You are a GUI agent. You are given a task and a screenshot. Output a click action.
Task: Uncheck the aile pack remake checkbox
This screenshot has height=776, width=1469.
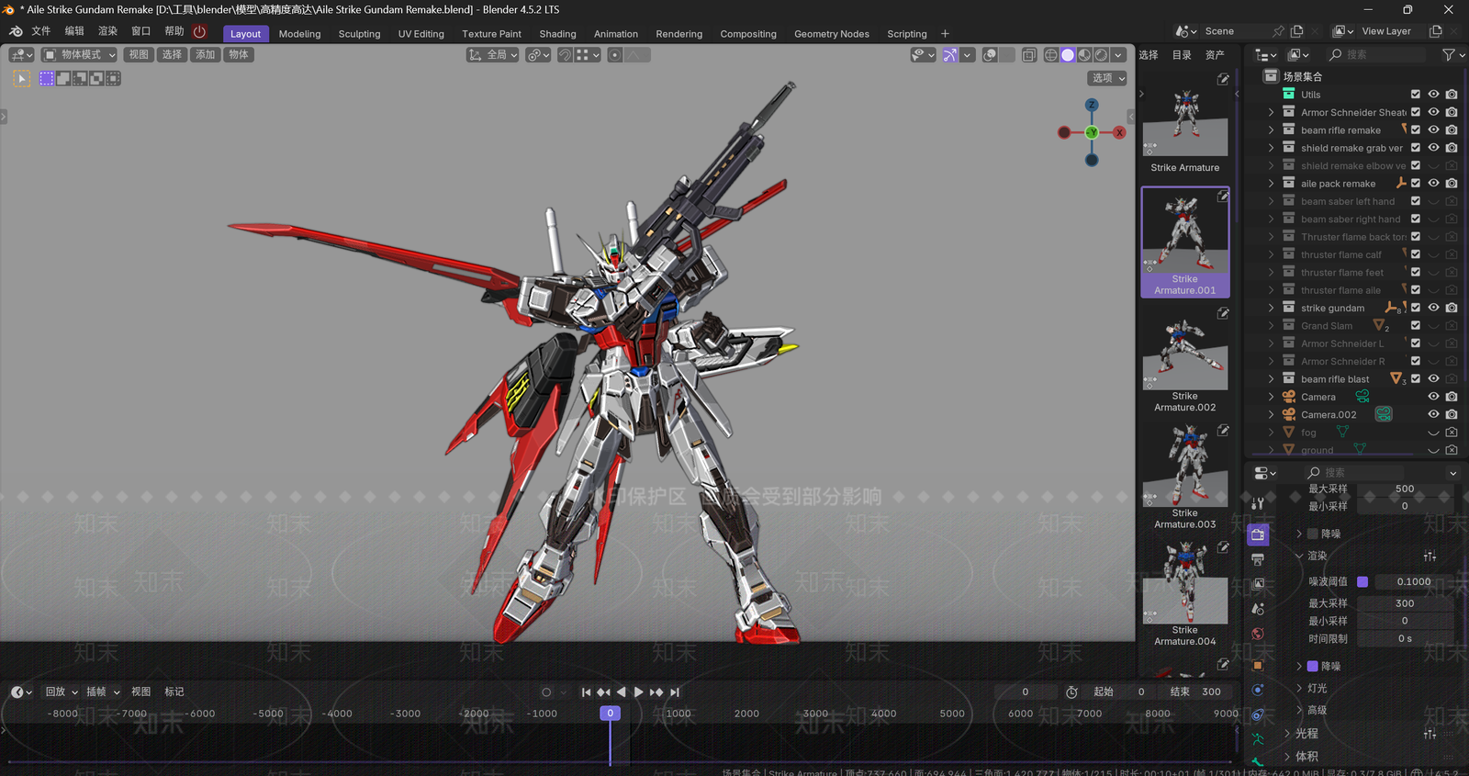click(1415, 184)
